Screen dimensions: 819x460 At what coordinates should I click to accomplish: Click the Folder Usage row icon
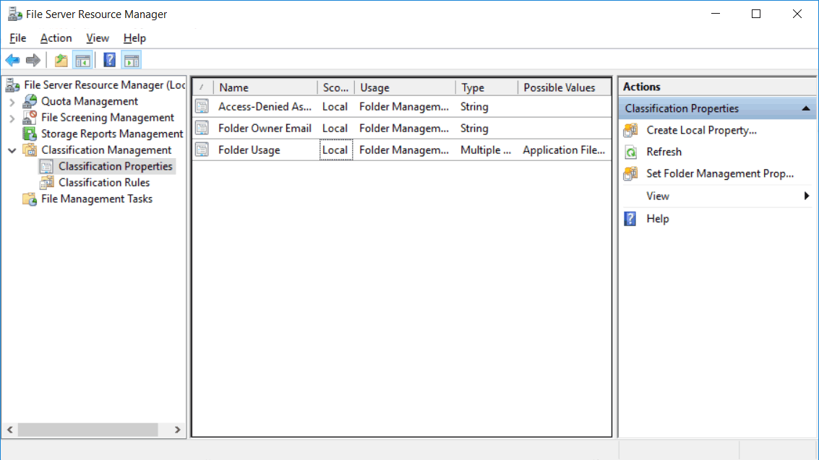pos(202,150)
